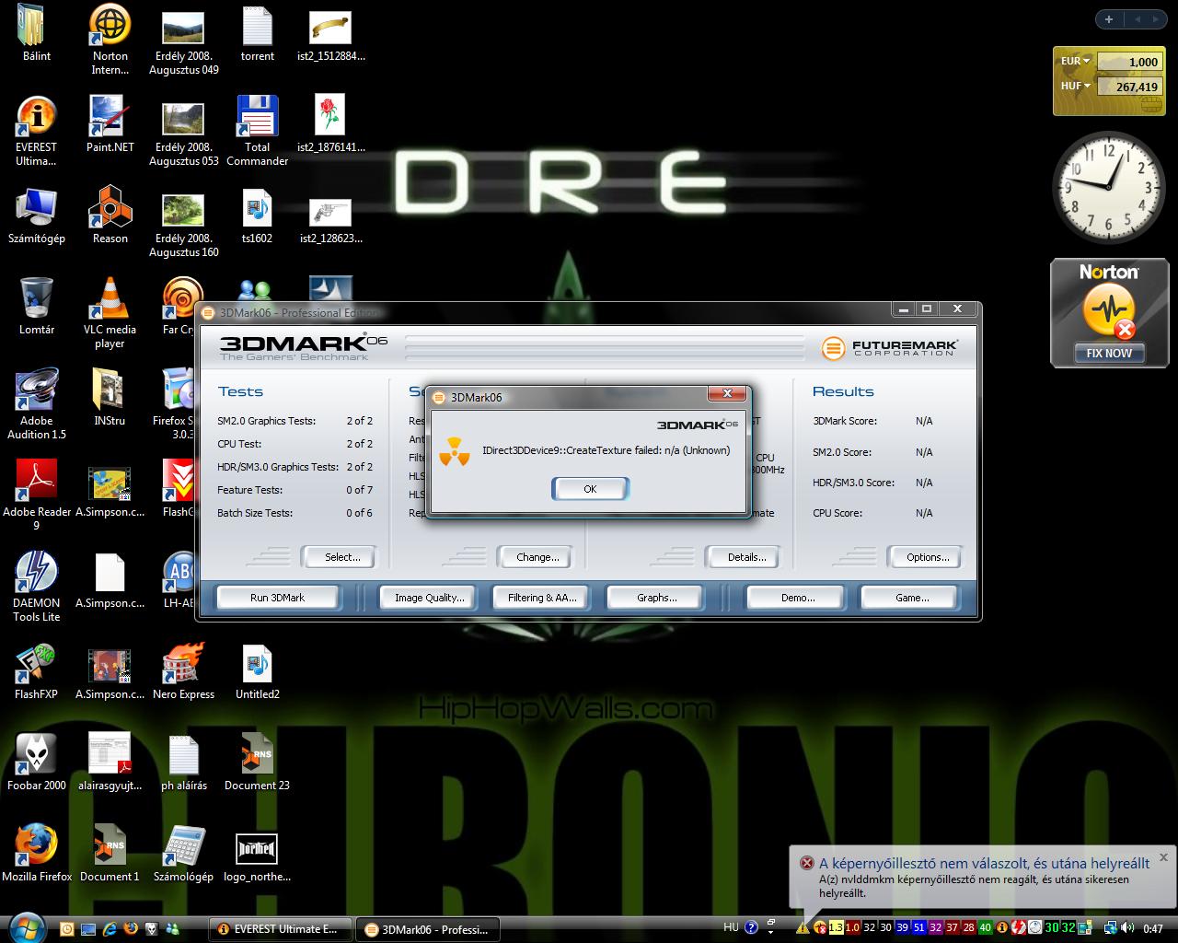1178x943 pixels.
Task: Select the INStru folder icon
Action: coord(110,399)
